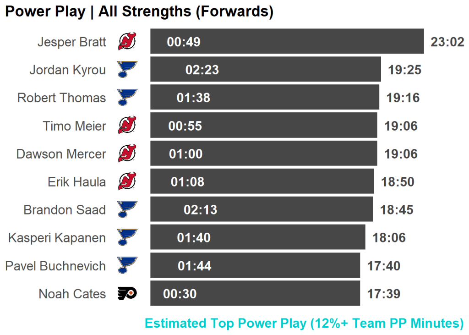Click the Jordan Kyrou player name
The width and height of the screenshot is (469, 335).
(67, 70)
